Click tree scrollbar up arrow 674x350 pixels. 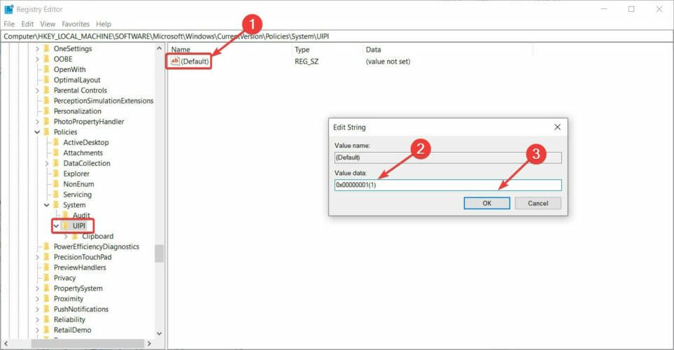(x=159, y=48)
